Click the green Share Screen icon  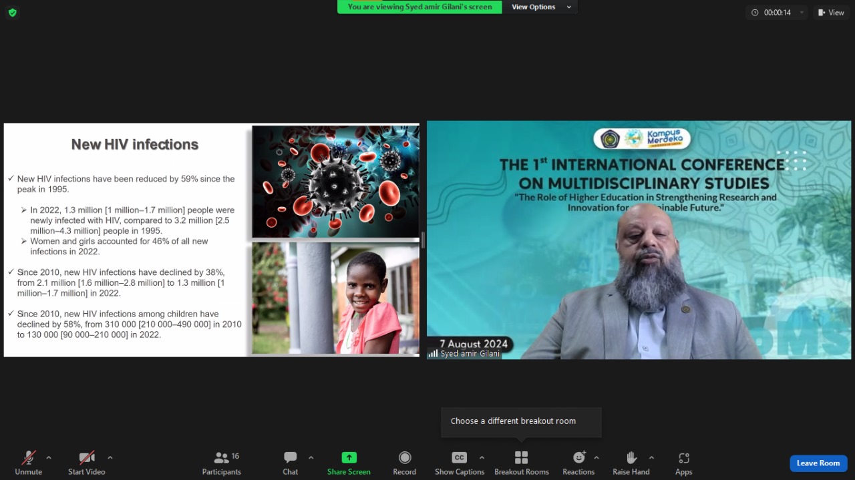click(349, 458)
